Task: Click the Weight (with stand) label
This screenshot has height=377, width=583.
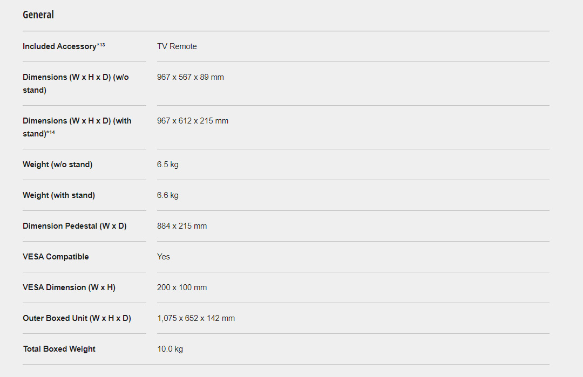Action: [59, 195]
